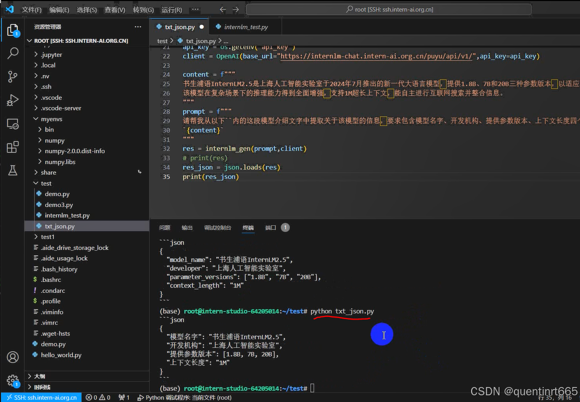
Task: Go back with the left arrow
Action: coord(223,10)
